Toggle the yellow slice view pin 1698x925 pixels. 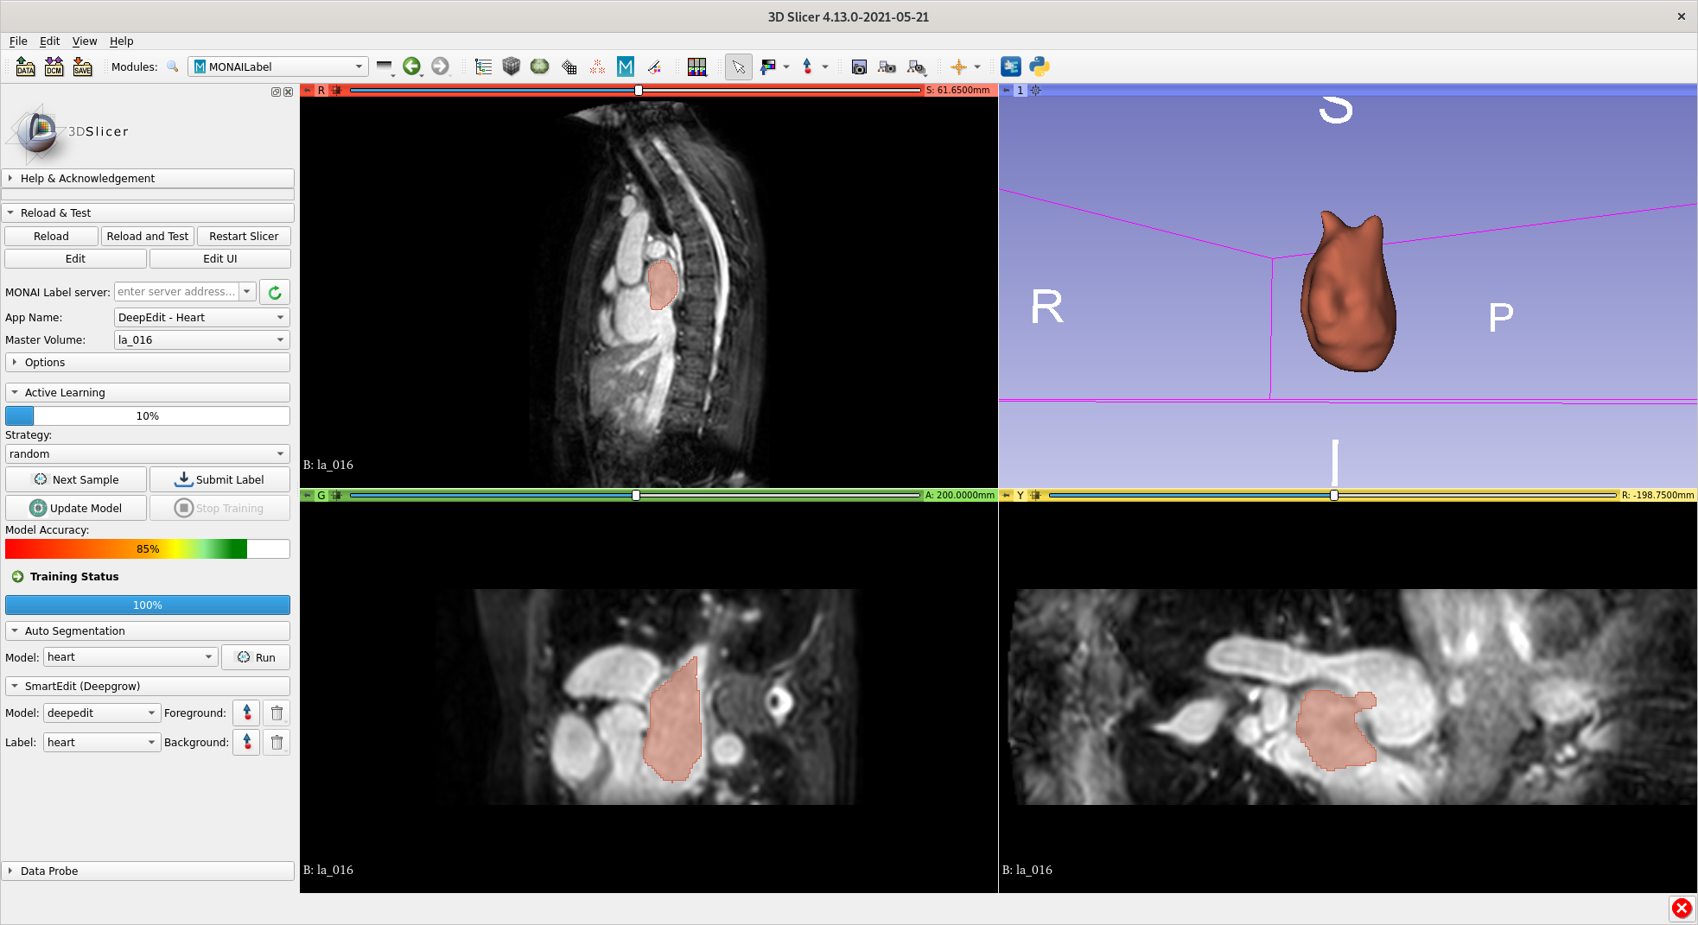pos(1006,495)
